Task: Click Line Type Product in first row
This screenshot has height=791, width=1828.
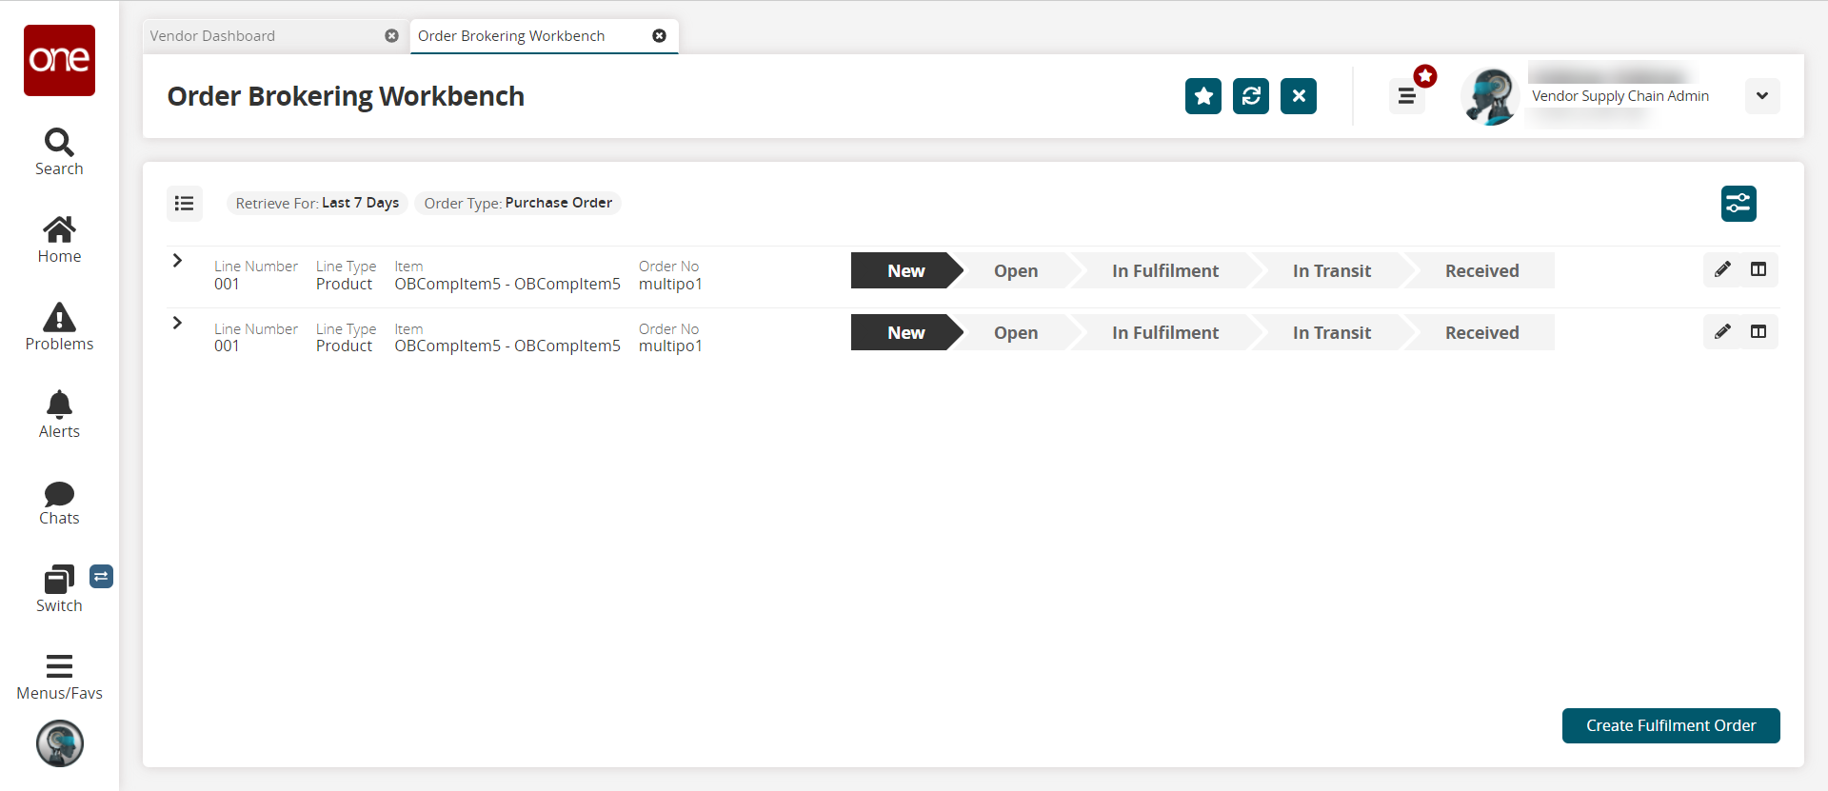Action: tap(345, 284)
